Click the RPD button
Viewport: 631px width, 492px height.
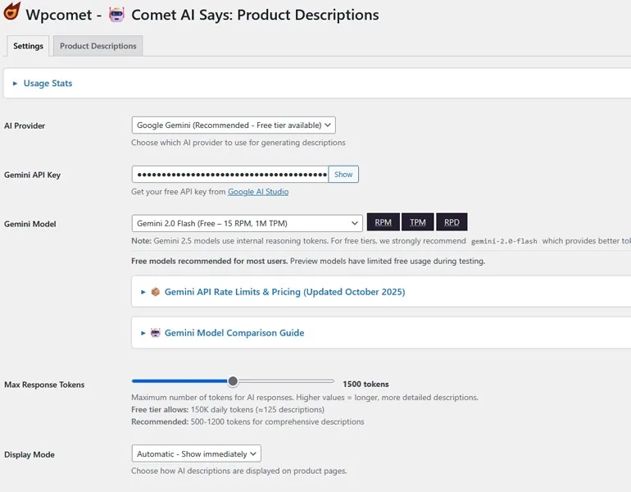click(452, 222)
